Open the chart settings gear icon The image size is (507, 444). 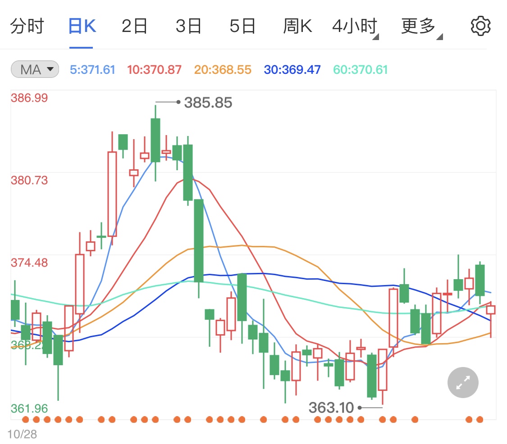pos(480,26)
